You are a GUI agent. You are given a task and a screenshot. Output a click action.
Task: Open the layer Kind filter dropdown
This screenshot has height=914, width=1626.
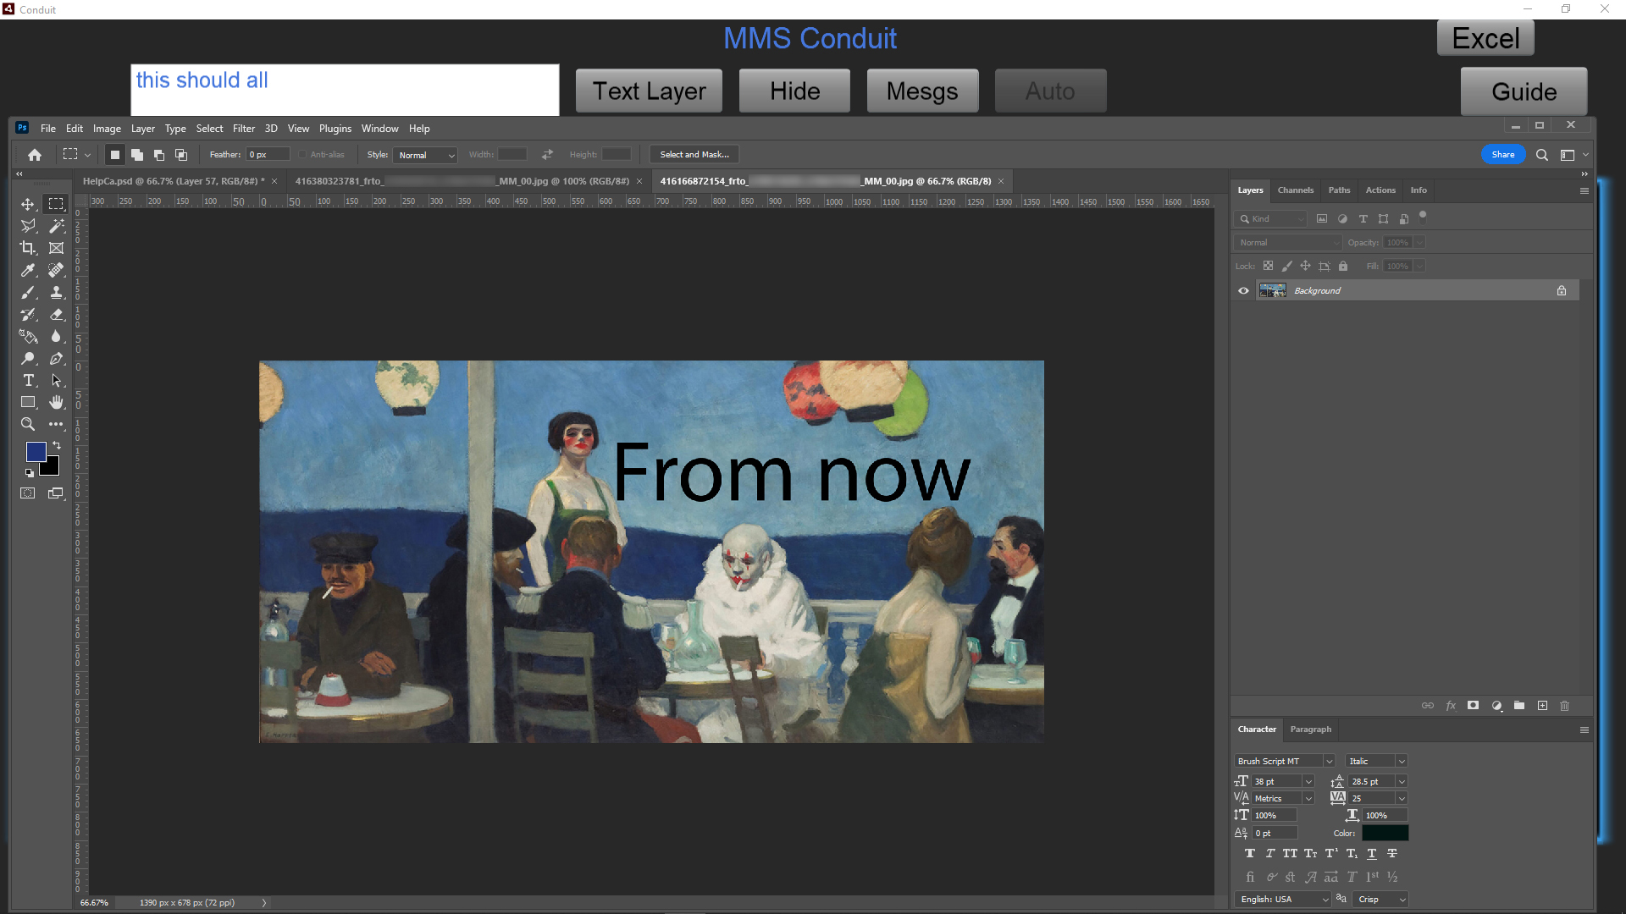pyautogui.click(x=1271, y=219)
